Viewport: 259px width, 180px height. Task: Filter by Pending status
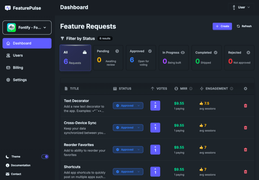click(x=108, y=58)
